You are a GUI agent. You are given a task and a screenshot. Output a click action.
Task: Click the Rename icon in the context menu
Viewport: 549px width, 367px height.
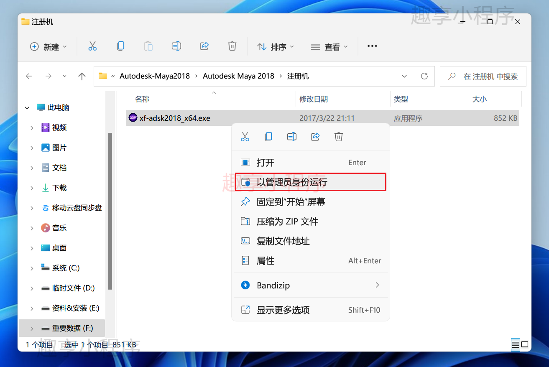pyautogui.click(x=292, y=137)
